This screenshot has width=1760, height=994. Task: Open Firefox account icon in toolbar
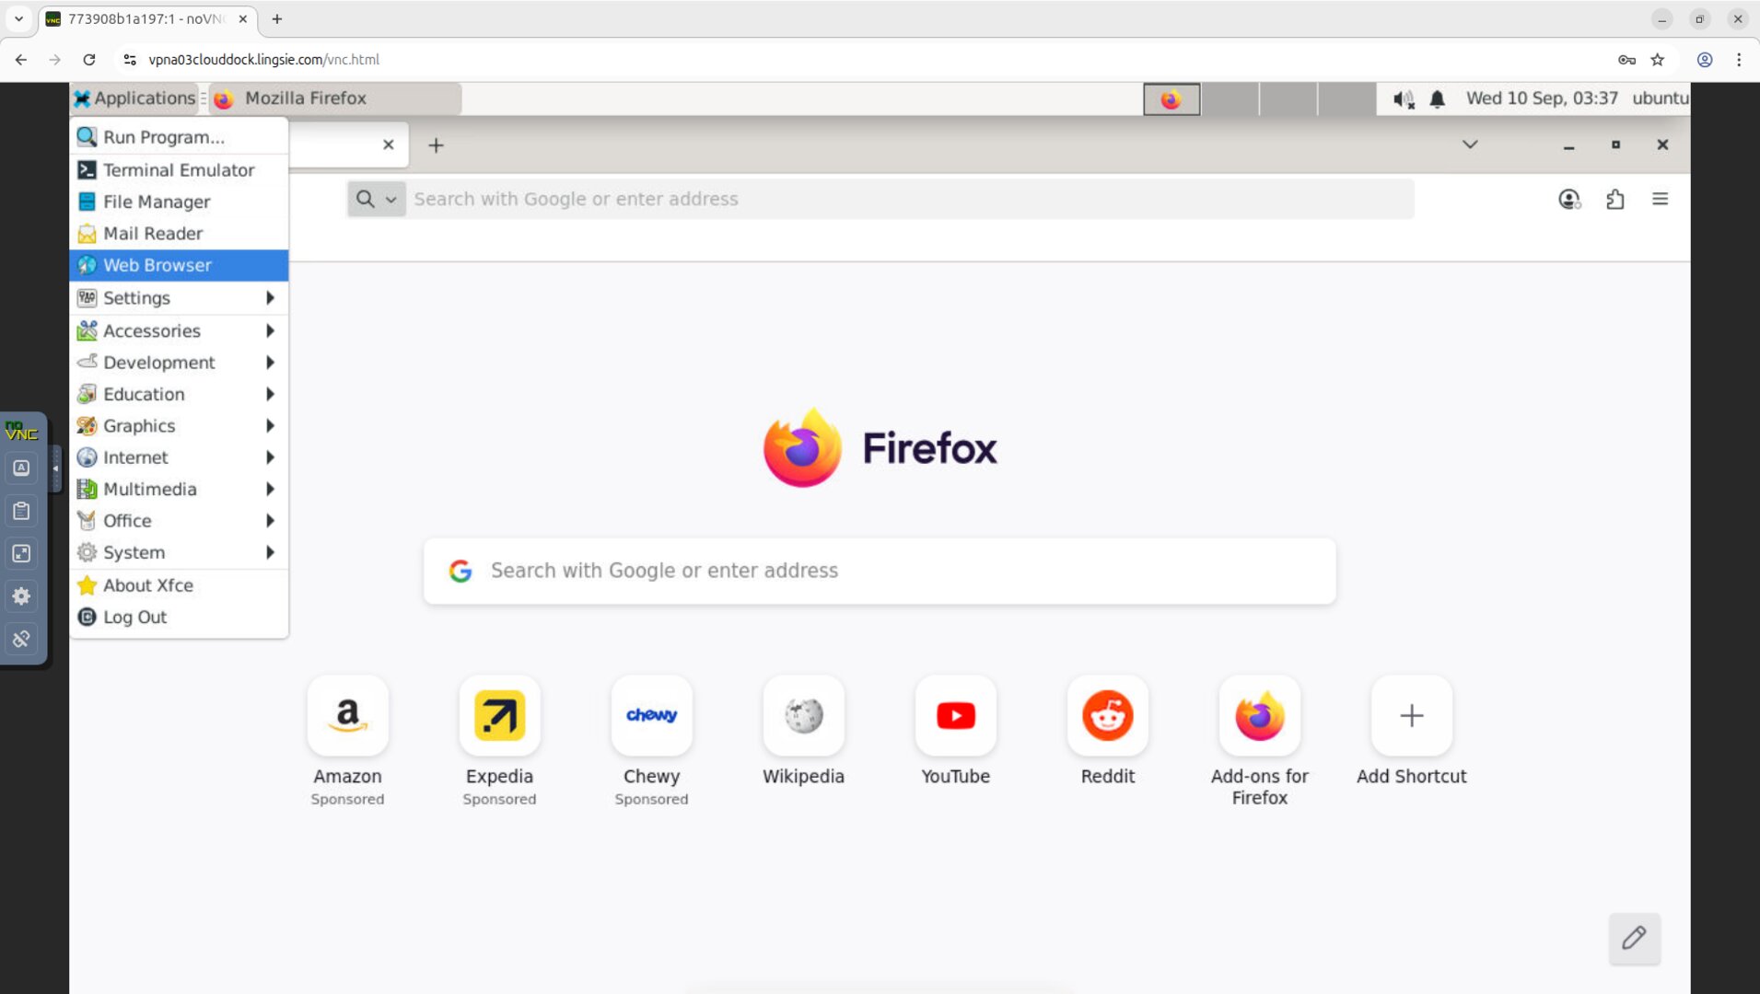pyautogui.click(x=1568, y=199)
